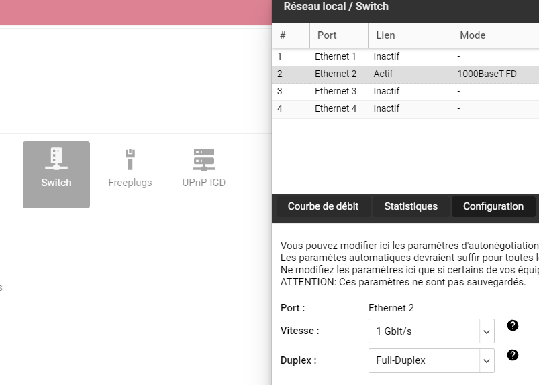Switch to the Courbe de débit tab
Viewport: 539px width, 385px height.
click(x=323, y=206)
